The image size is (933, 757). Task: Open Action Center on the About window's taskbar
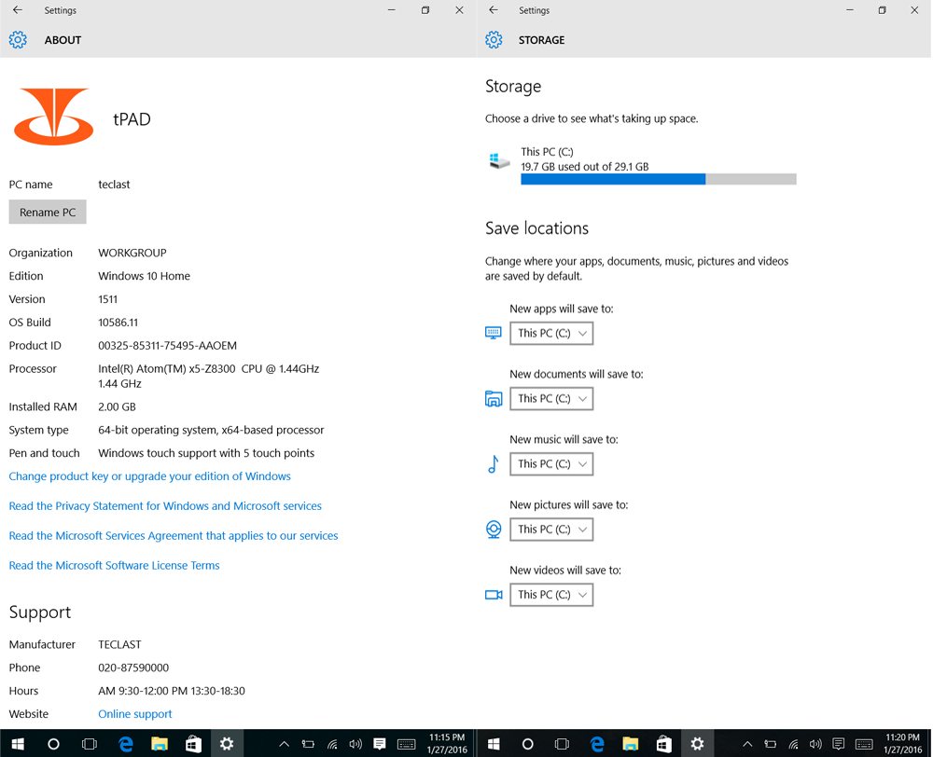[x=379, y=744]
